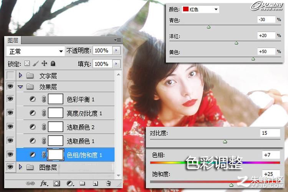288x192 pixels.
Task: Click adjustment icon of 色相/饱和度 1 layer
Action: (x=33, y=155)
